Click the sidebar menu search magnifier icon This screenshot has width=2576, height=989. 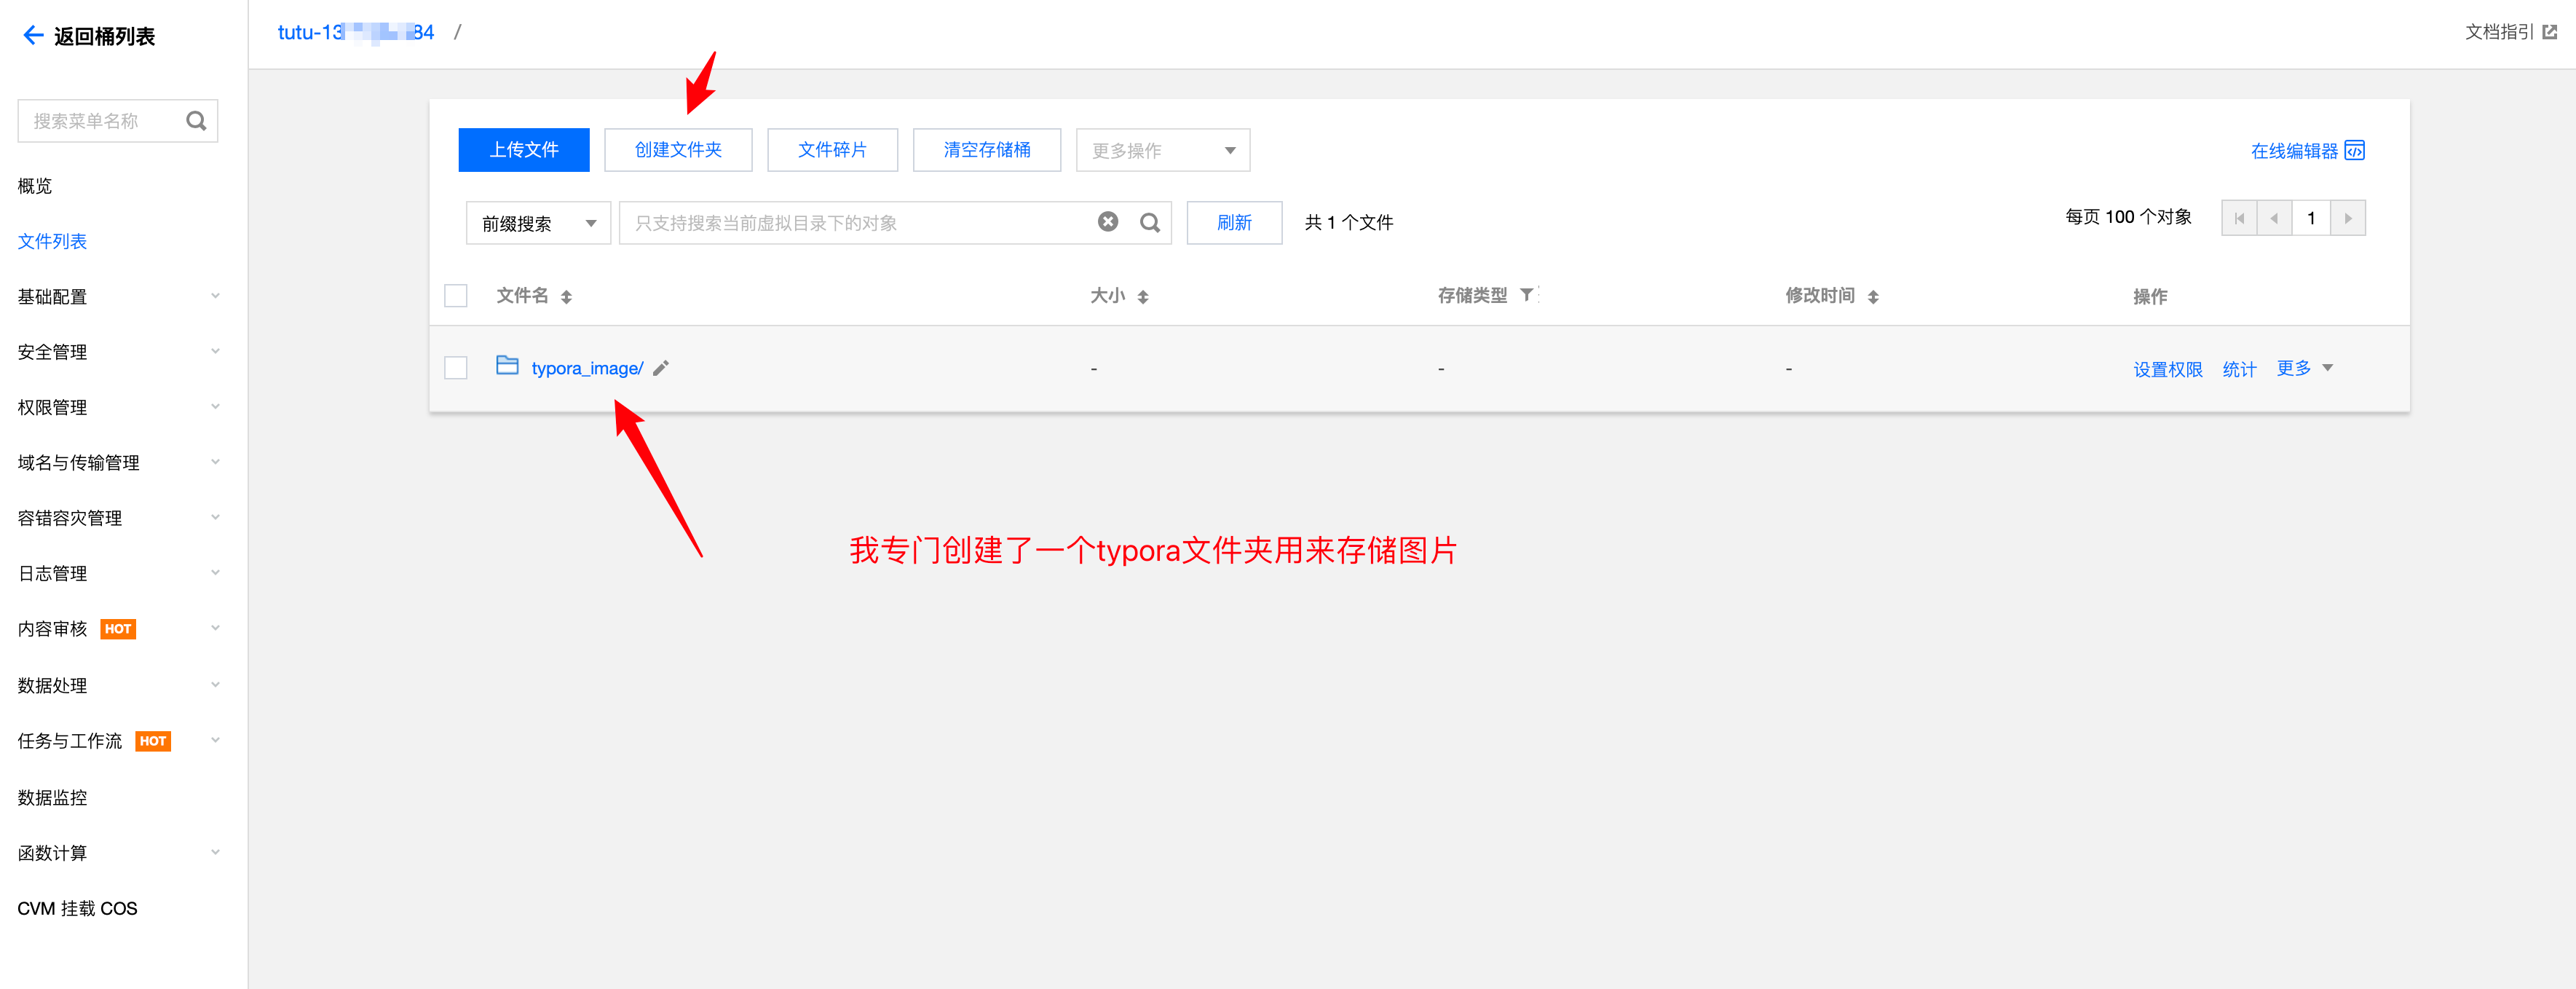[x=196, y=121]
